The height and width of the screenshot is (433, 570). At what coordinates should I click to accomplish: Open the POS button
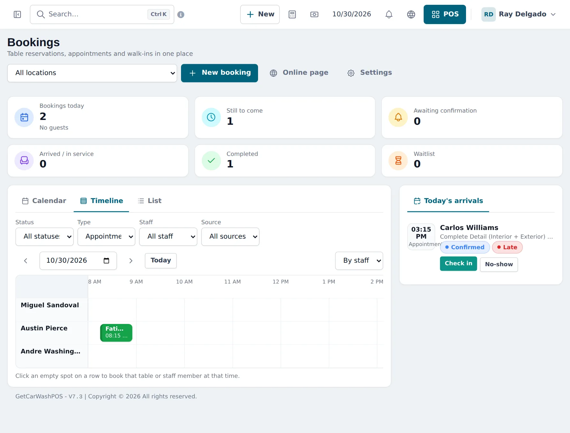click(445, 14)
